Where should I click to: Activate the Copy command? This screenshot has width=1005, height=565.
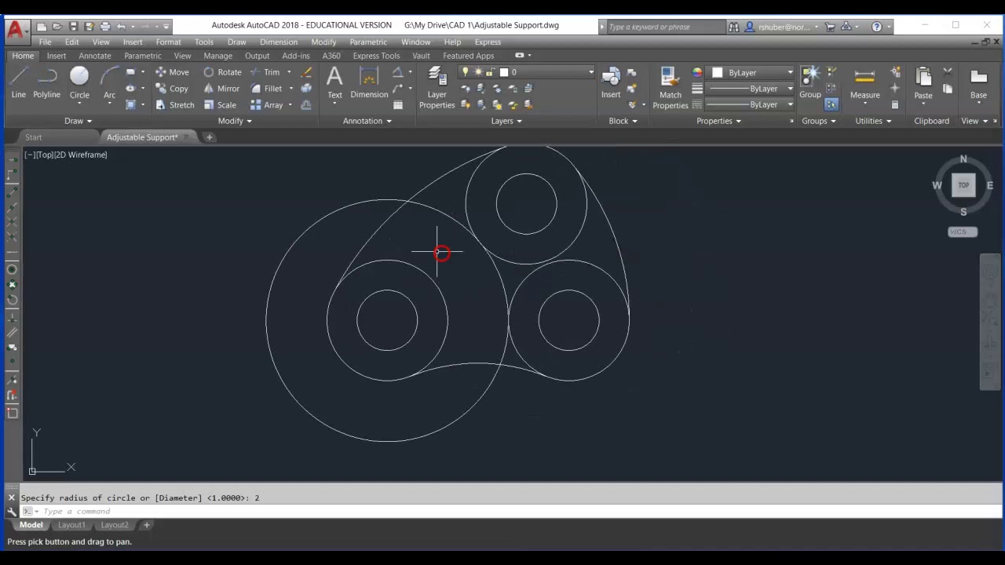[172, 89]
